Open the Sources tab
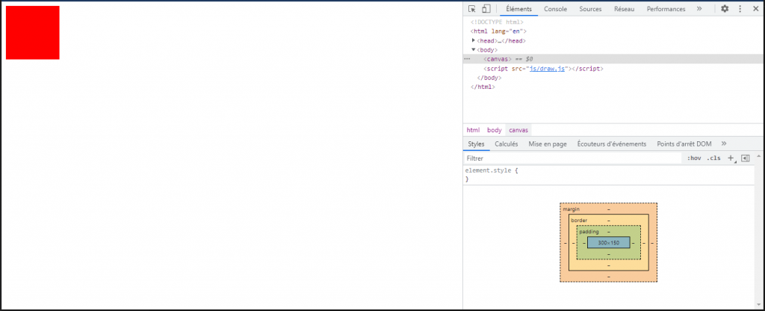 point(590,9)
